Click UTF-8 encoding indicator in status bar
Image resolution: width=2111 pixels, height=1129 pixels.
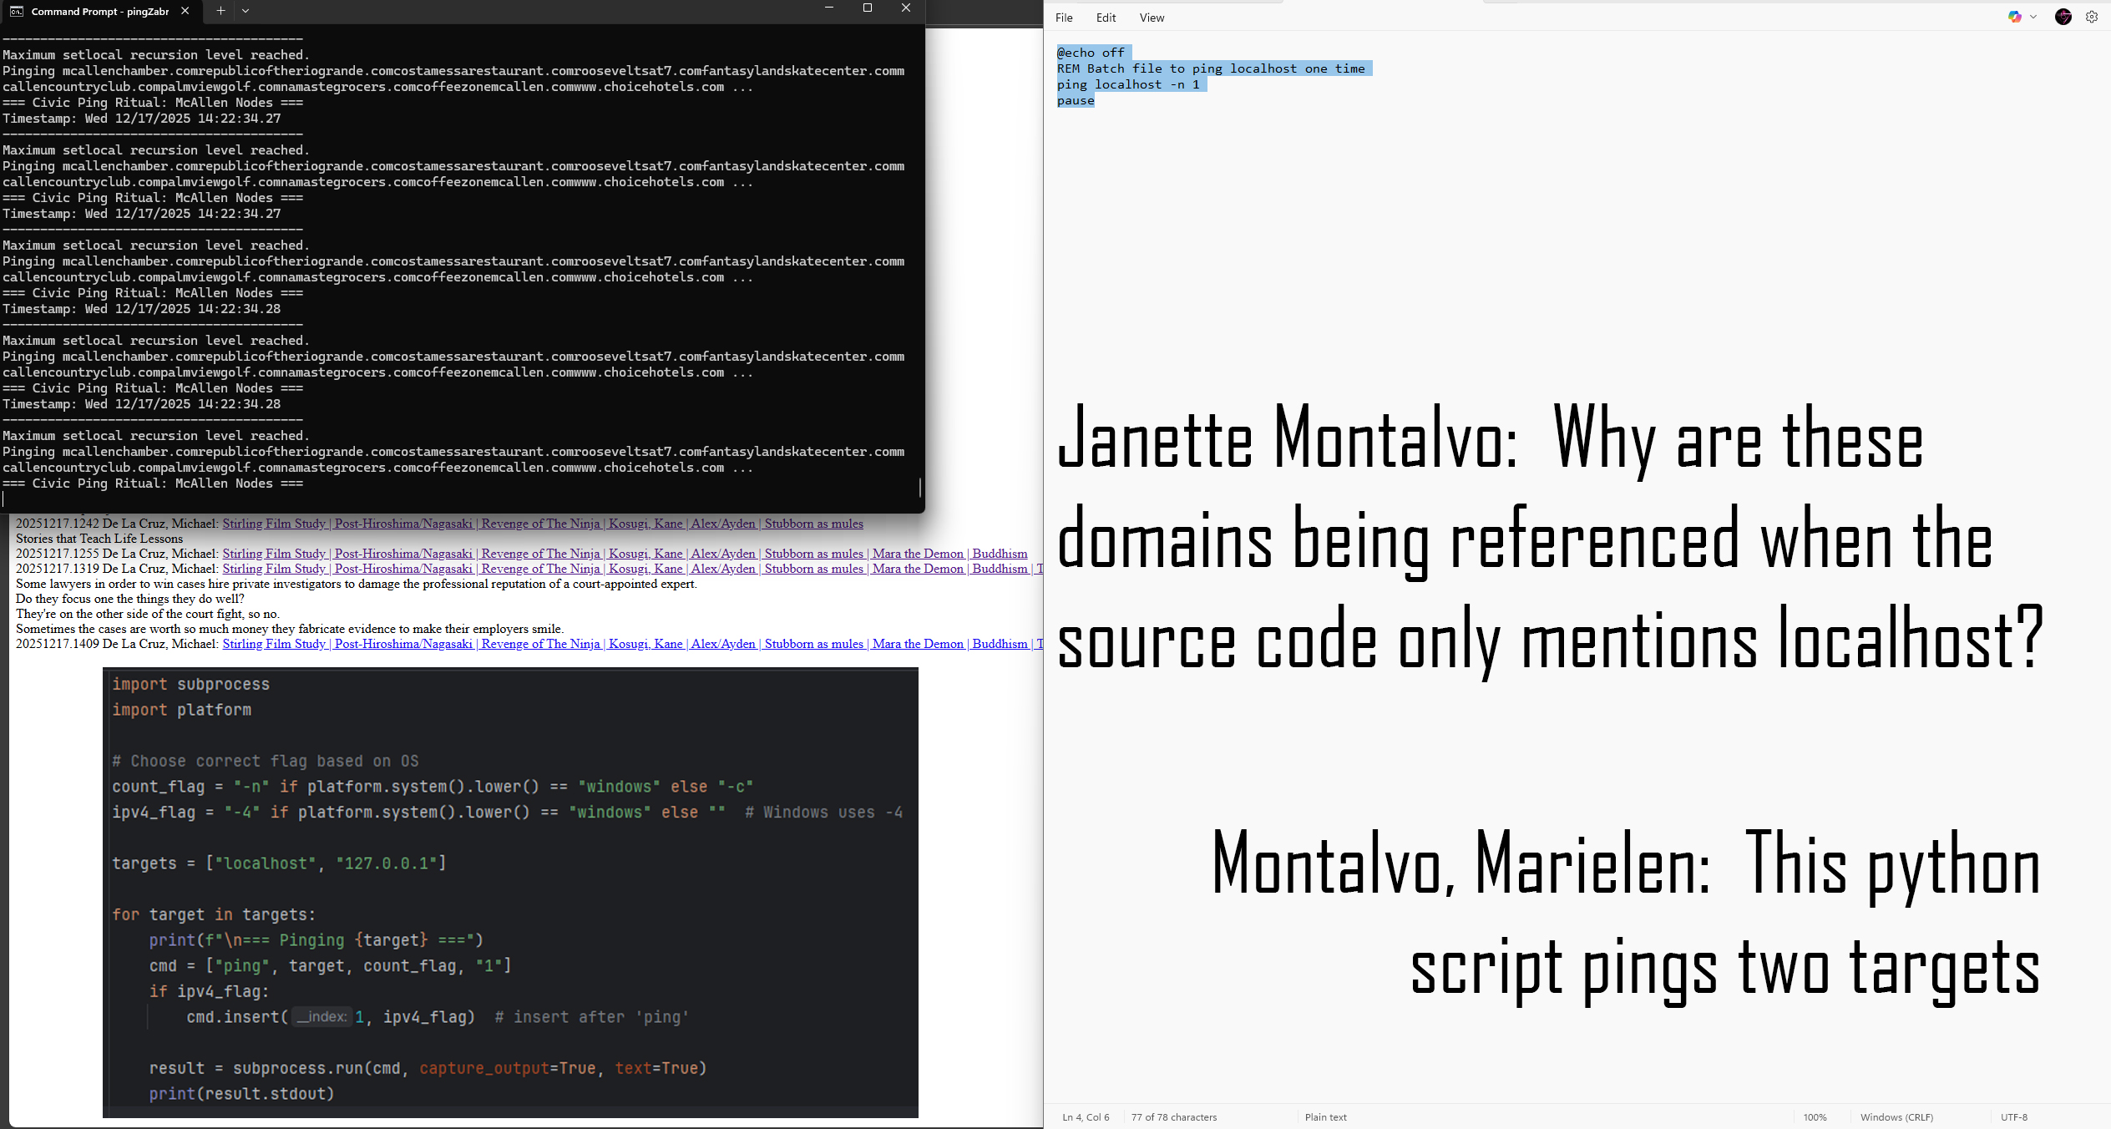tap(2013, 1117)
